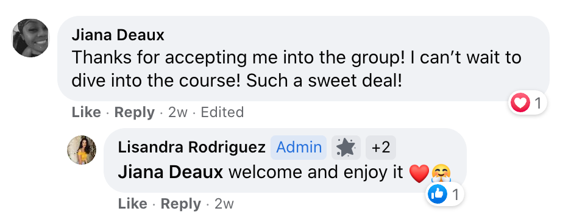This screenshot has width=585, height=222.
Task: Open the heart reaction on Jiana's comment
Action: pos(520,102)
